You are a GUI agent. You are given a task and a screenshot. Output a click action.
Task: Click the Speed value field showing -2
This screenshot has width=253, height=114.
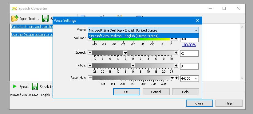pos(189,53)
